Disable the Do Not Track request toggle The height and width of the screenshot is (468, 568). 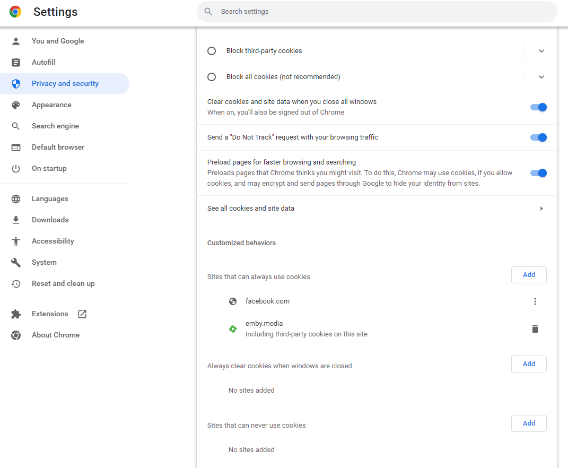click(x=538, y=137)
